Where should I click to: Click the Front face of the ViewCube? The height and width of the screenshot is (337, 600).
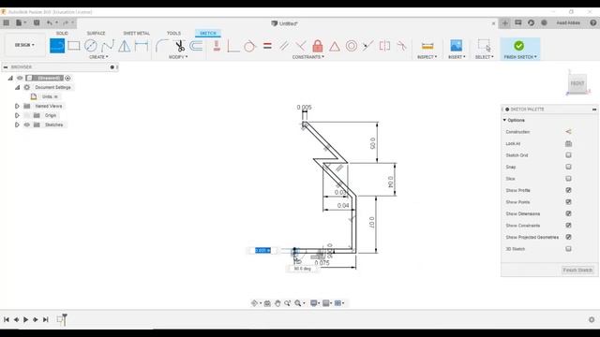click(577, 83)
